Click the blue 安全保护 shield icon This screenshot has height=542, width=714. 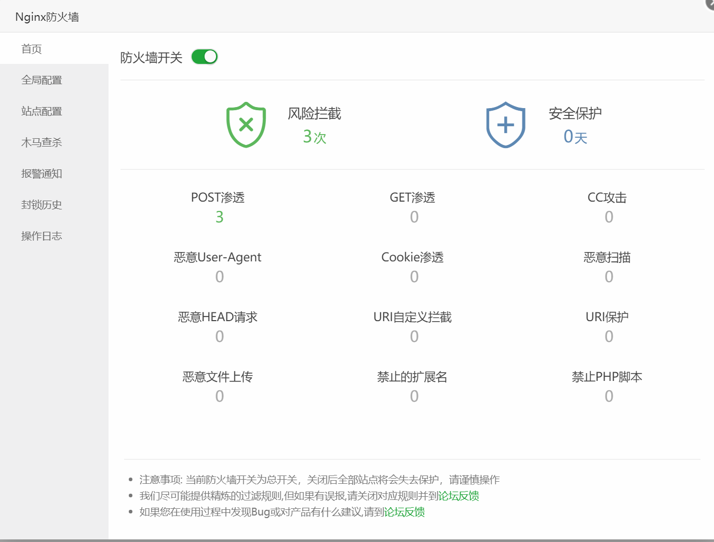(x=506, y=125)
